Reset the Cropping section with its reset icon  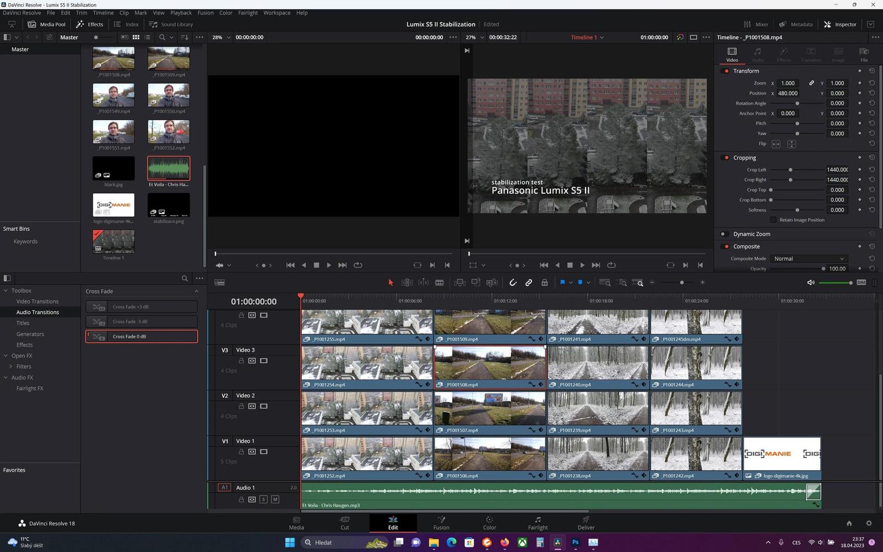click(872, 158)
